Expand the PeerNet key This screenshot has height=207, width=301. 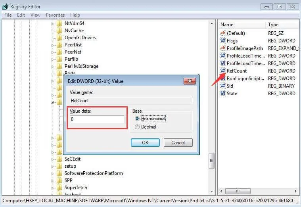click(x=52, y=52)
